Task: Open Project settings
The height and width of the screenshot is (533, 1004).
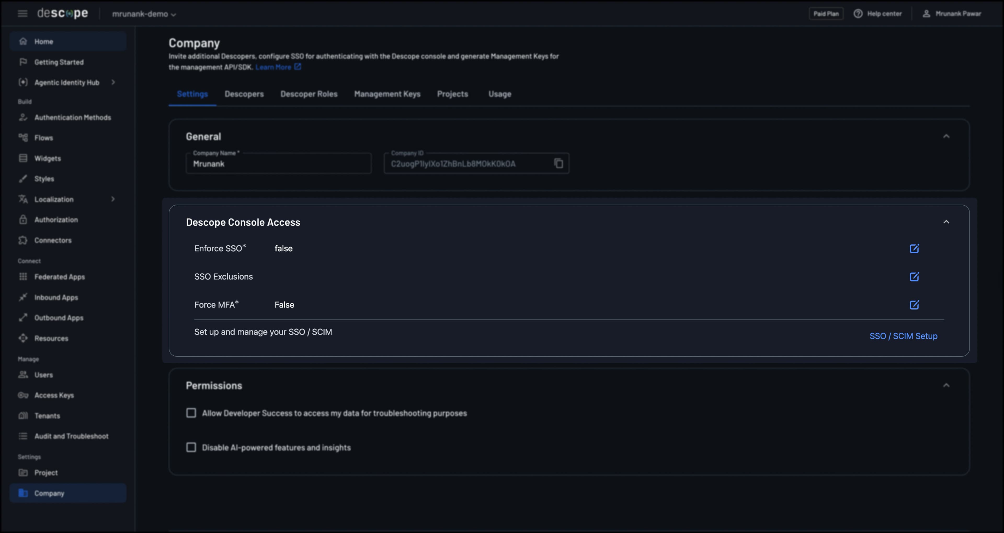Action: 68,473
